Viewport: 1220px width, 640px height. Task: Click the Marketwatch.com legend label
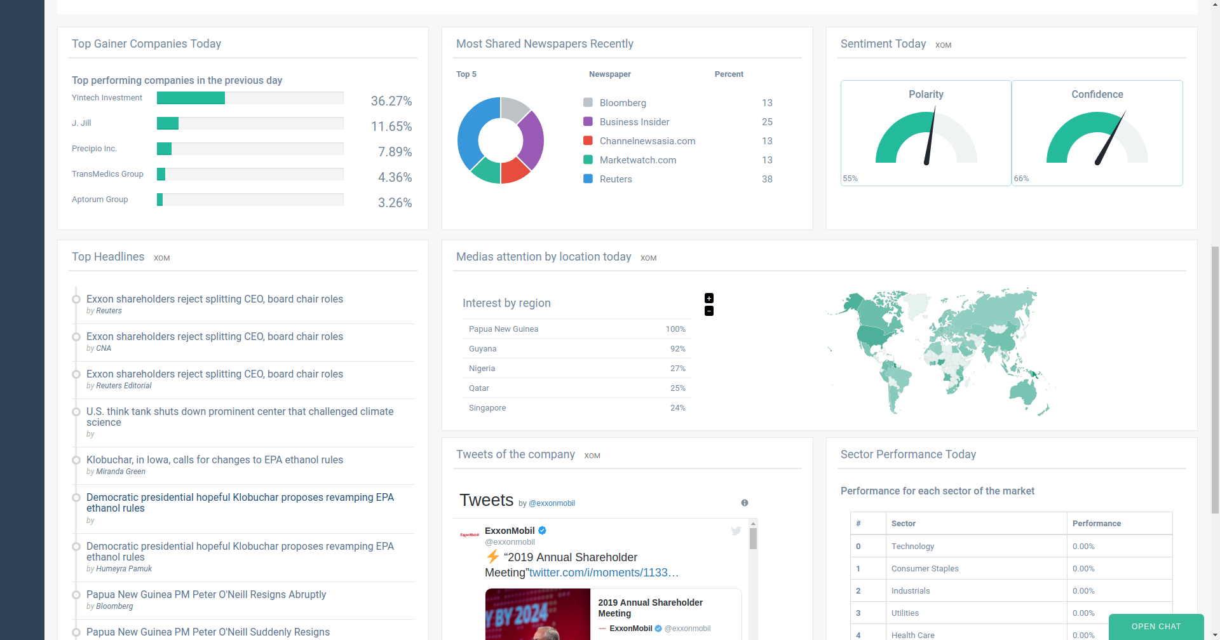(x=638, y=160)
